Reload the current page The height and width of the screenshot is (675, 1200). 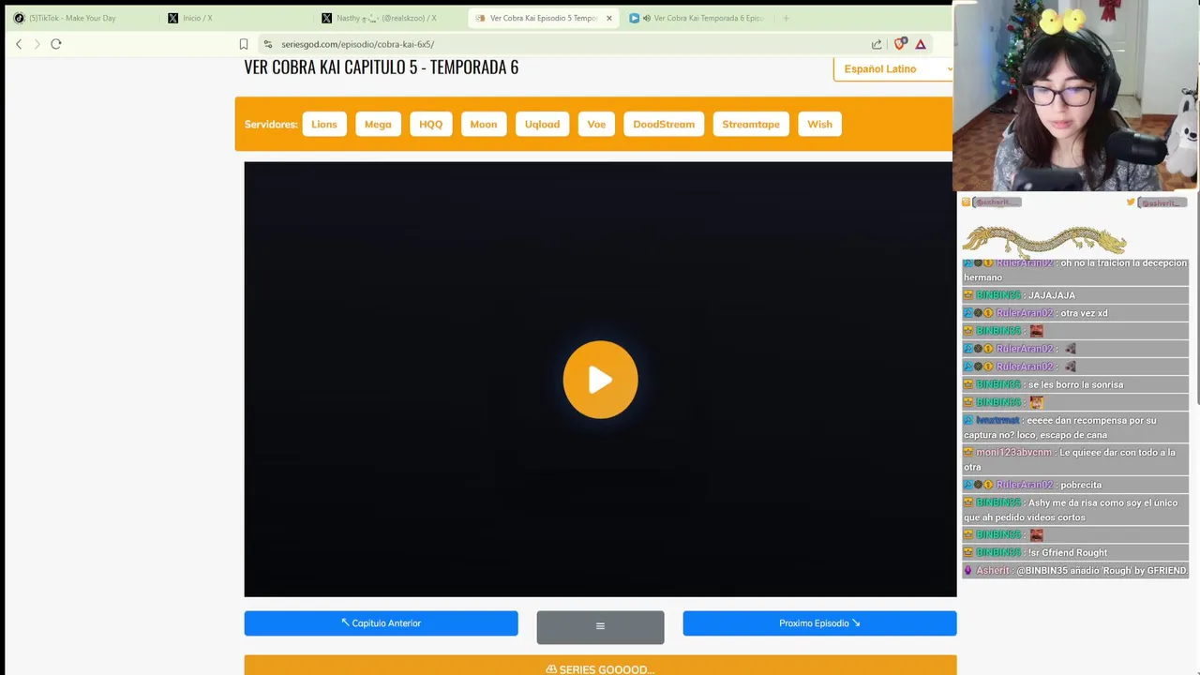[56, 44]
